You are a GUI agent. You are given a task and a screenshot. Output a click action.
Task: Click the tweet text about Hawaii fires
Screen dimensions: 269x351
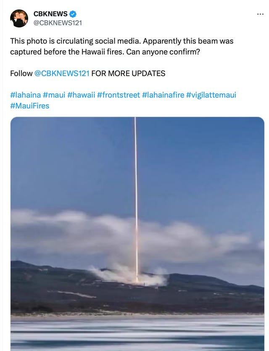(x=122, y=47)
